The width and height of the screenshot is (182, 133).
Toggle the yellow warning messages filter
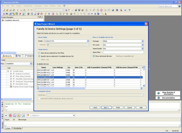pyautogui.click(x=18, y=115)
